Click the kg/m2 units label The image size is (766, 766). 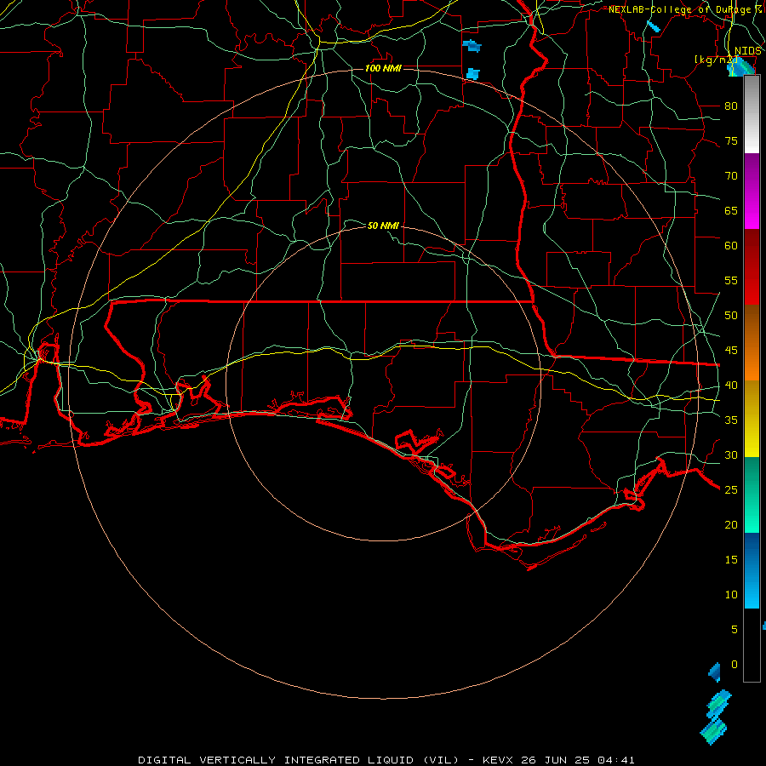[716, 60]
